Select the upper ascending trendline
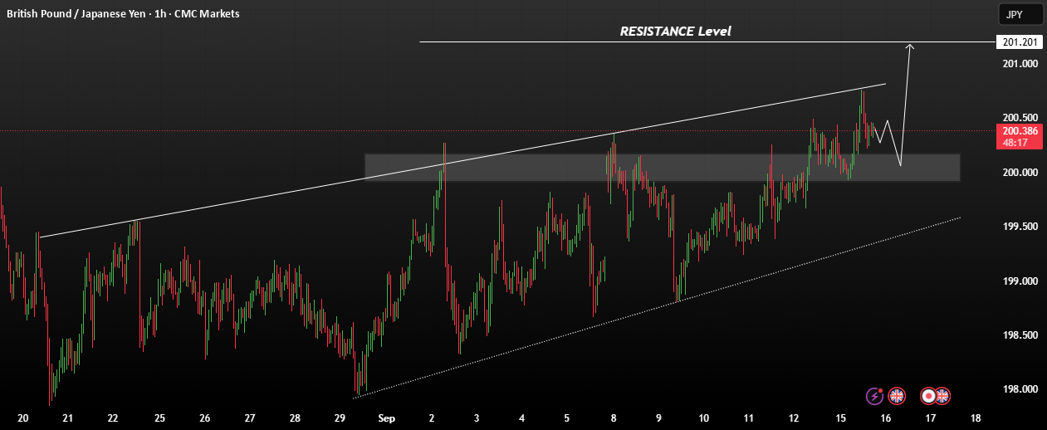The width and height of the screenshot is (1047, 430). tap(462, 160)
